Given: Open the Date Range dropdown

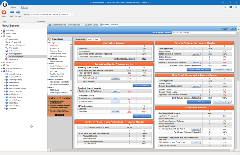Looking at the screenshot, I should coord(101,39).
